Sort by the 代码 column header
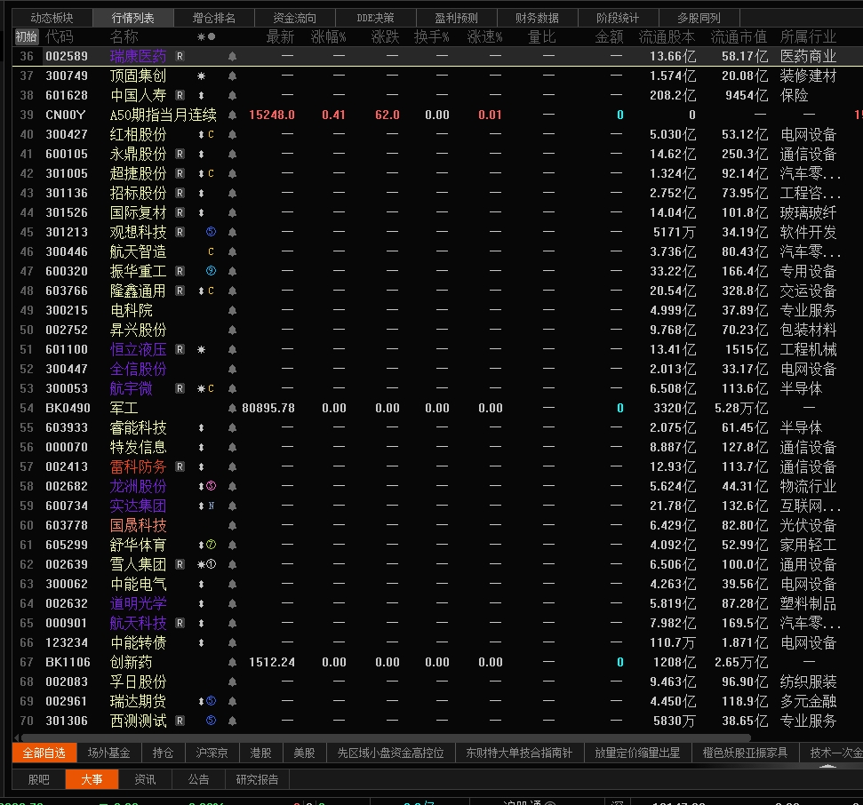863x805 pixels. coord(60,36)
